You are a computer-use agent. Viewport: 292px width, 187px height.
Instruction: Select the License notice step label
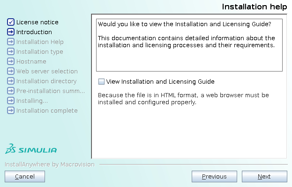37,22
